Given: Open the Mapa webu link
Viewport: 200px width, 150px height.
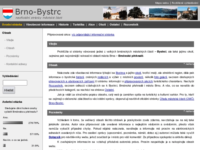Looking at the screenshot, I should click(162, 3).
